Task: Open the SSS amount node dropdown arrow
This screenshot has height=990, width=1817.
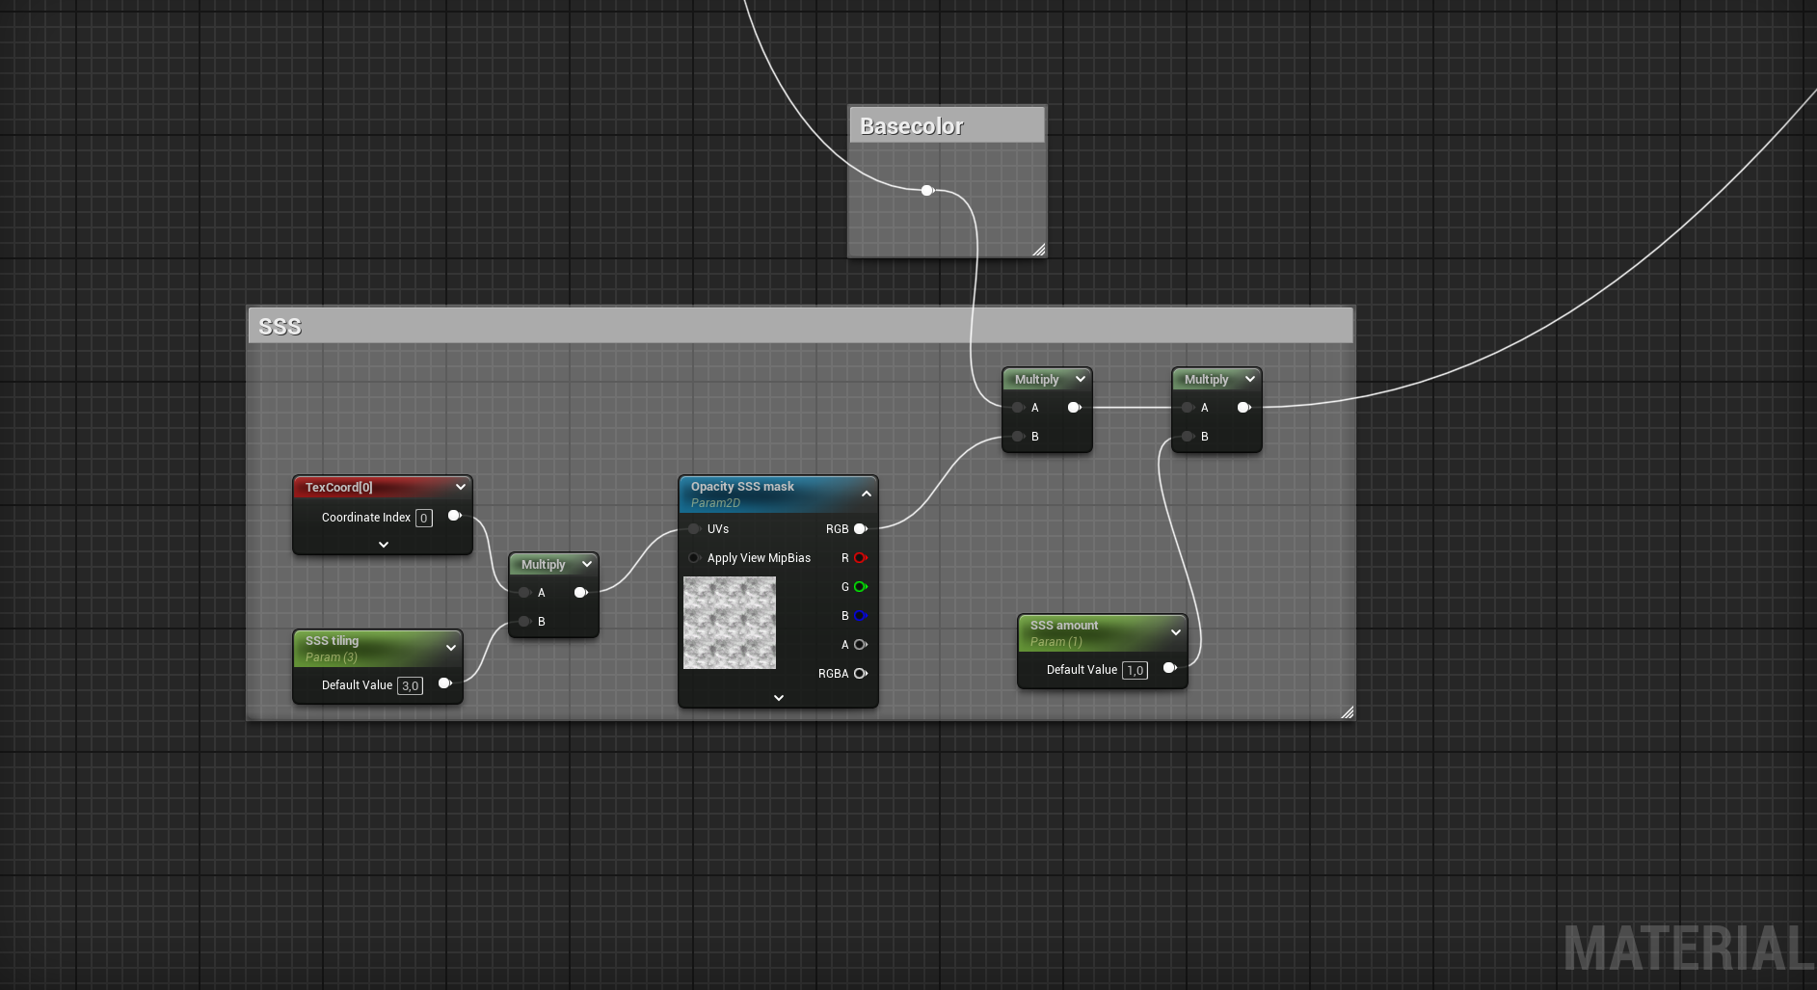Action: pyautogui.click(x=1175, y=632)
